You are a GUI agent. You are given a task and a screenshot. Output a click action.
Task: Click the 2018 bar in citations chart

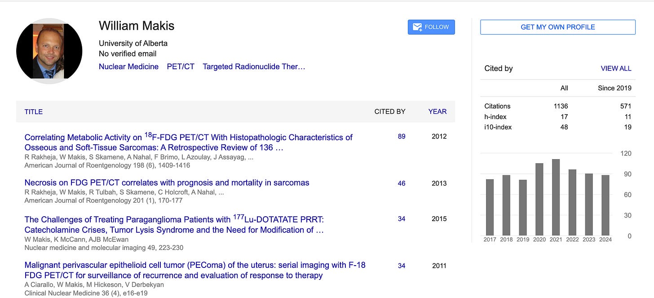(506, 205)
